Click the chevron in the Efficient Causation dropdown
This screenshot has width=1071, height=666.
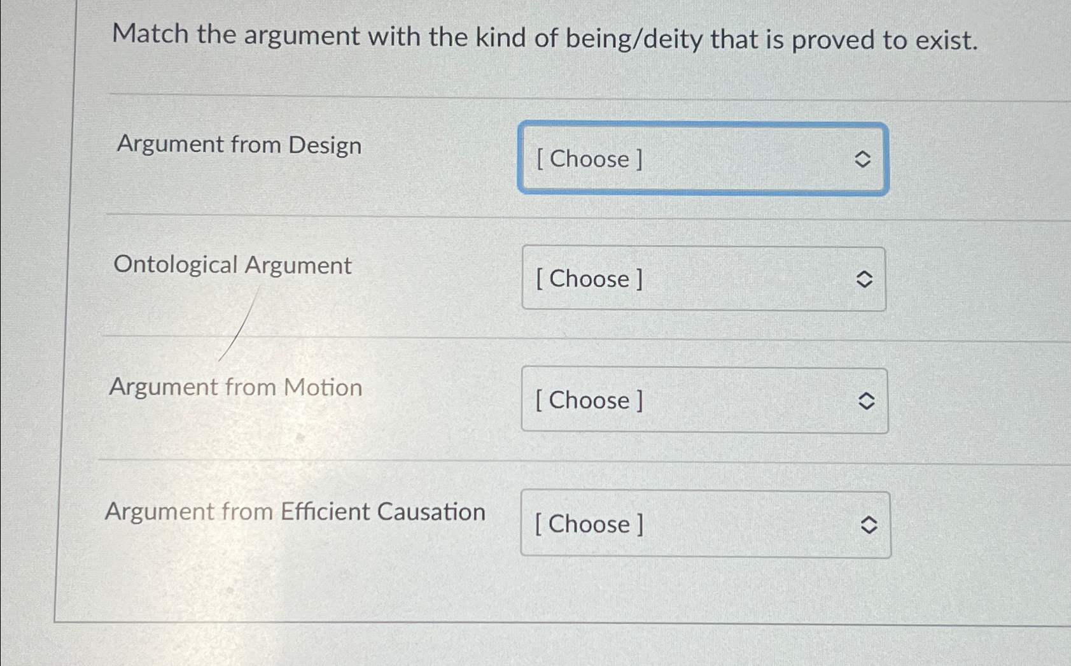(x=870, y=524)
